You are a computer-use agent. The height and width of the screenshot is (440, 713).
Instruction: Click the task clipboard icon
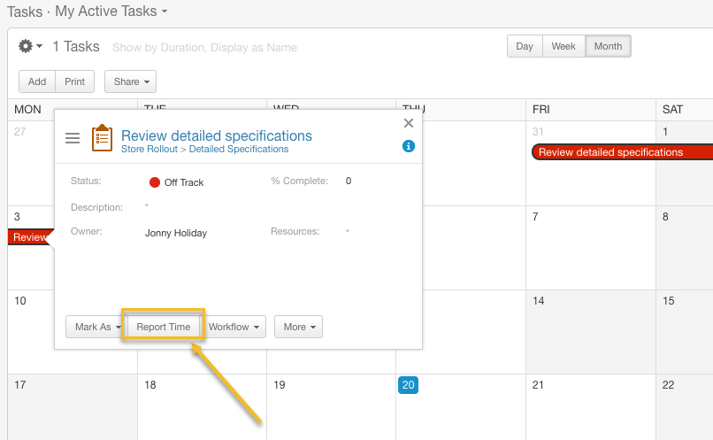coord(102,138)
